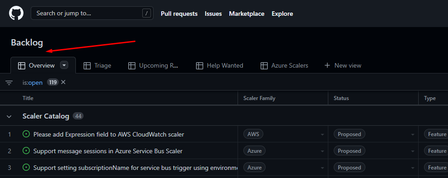The width and height of the screenshot is (448, 178).
Task: Open Scaler Family dropdown for AWS row
Action: coord(322,134)
